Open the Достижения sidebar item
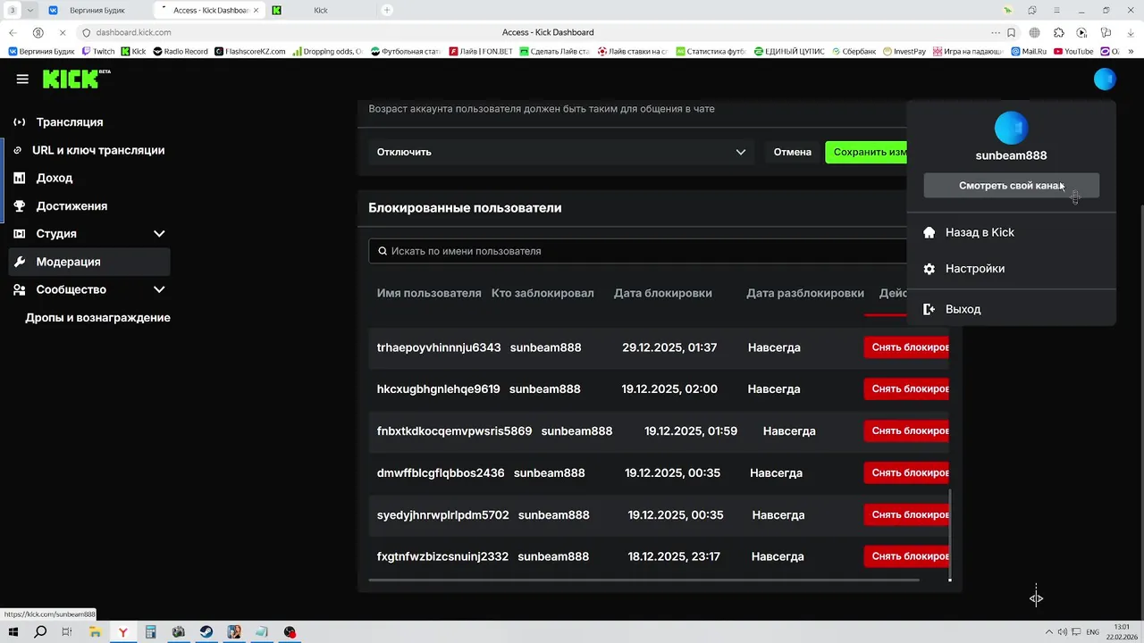 pos(89,205)
